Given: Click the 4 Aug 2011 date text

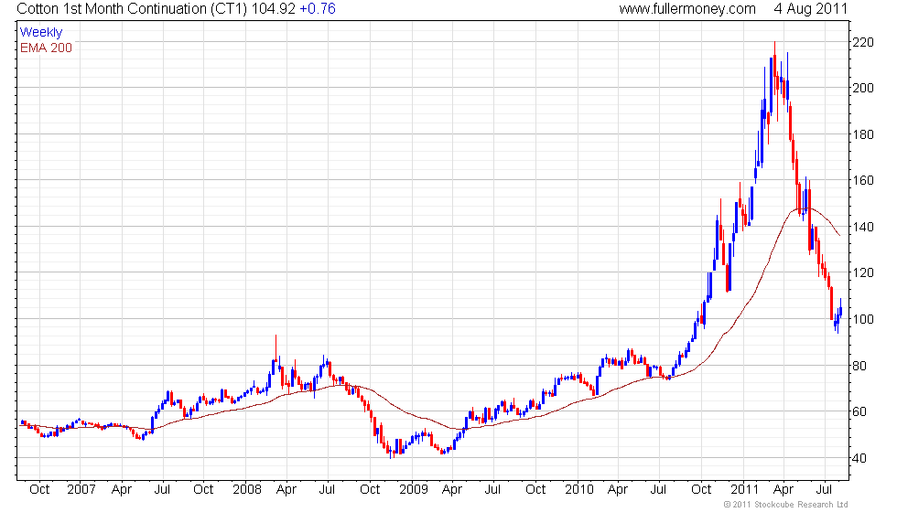Looking at the screenshot, I should point(811,8).
